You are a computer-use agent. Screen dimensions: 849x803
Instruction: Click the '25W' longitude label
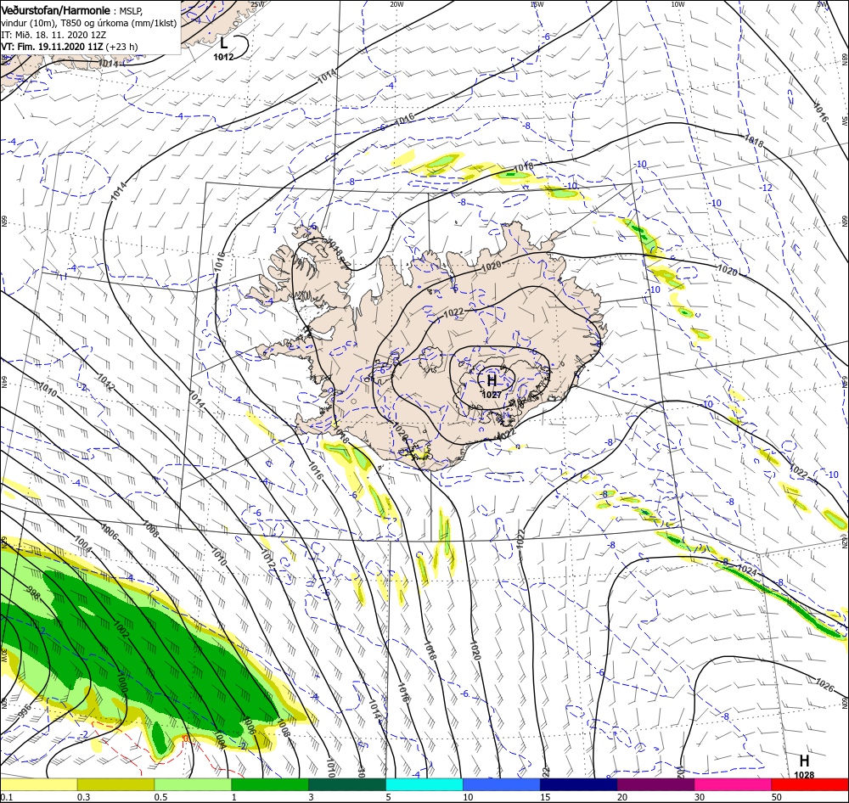pyautogui.click(x=258, y=4)
